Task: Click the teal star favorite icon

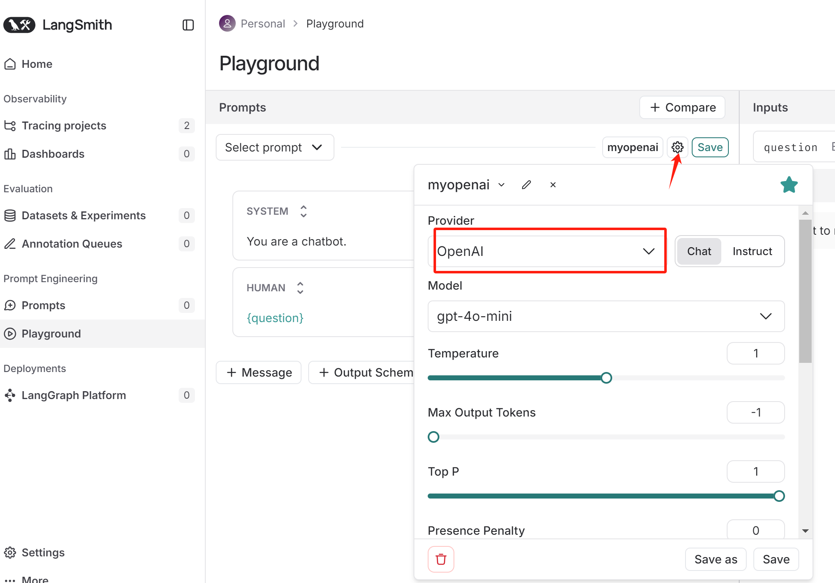Action: point(789,185)
